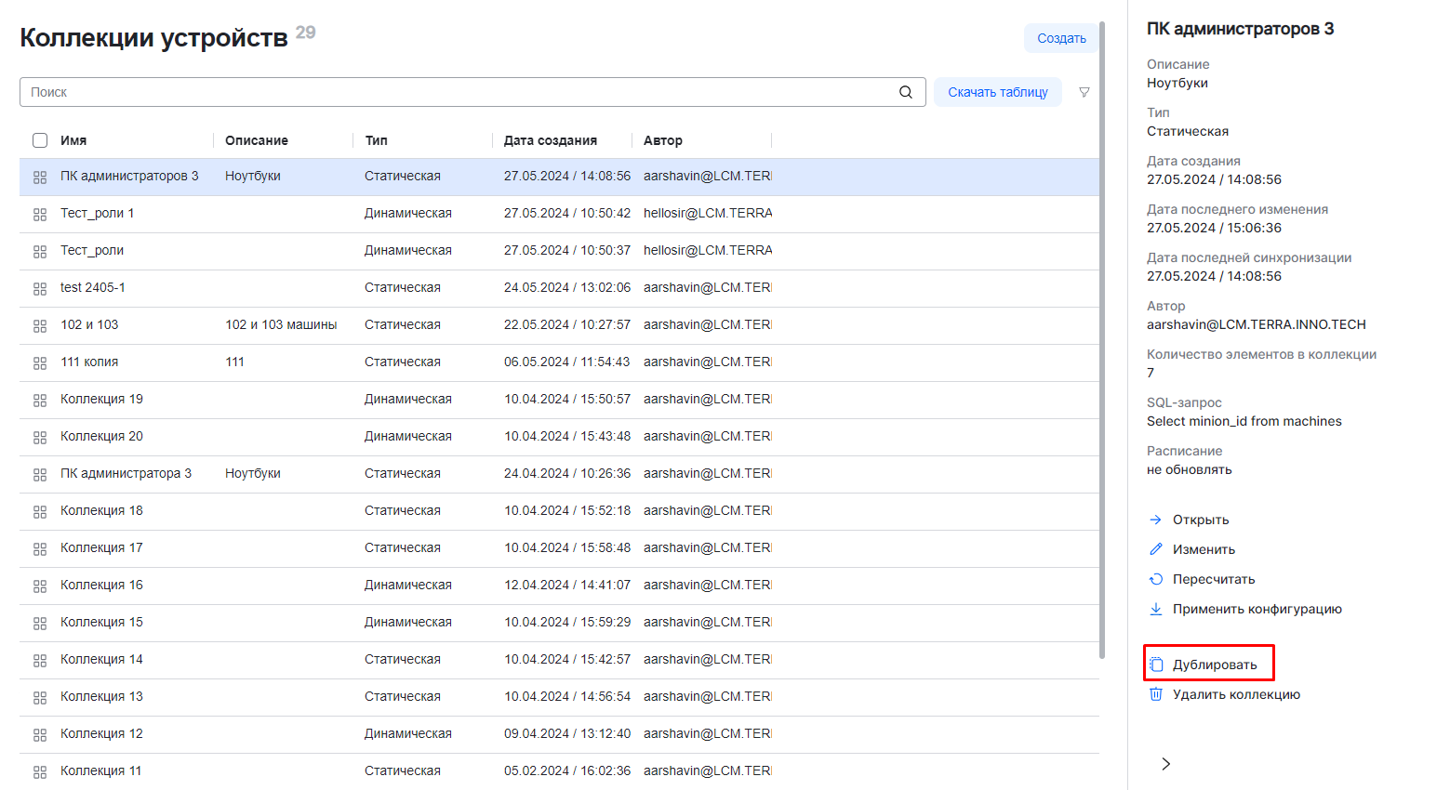1450x790 pixels.
Task: Open the table filter funnel icon
Action: [x=1084, y=92]
